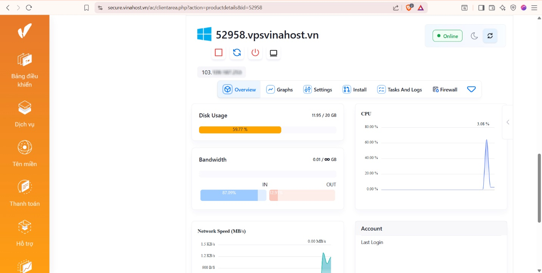Switch to the Graphs tab
The width and height of the screenshot is (542, 273).
280,89
